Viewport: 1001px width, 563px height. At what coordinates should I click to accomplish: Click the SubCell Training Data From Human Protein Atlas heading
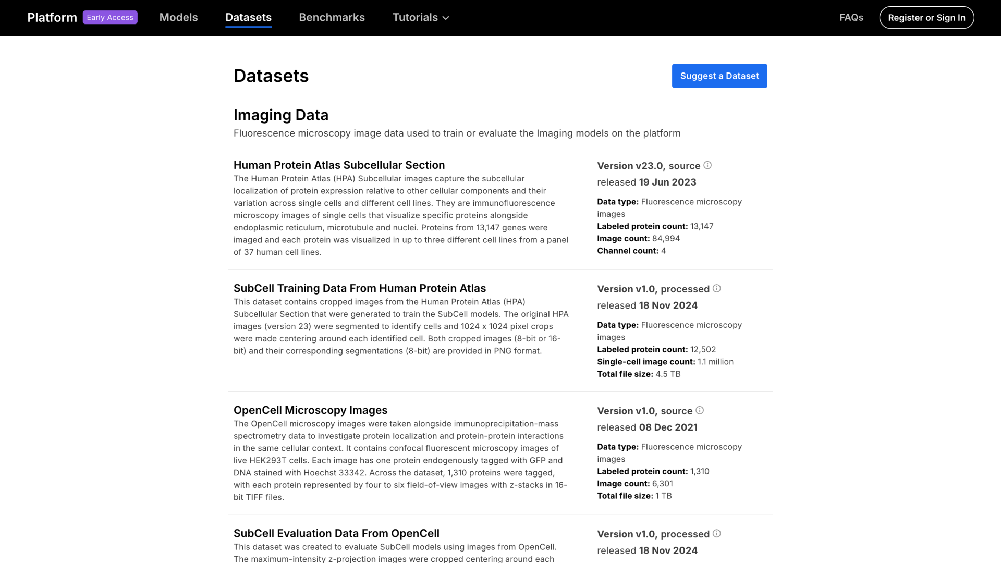tap(359, 288)
